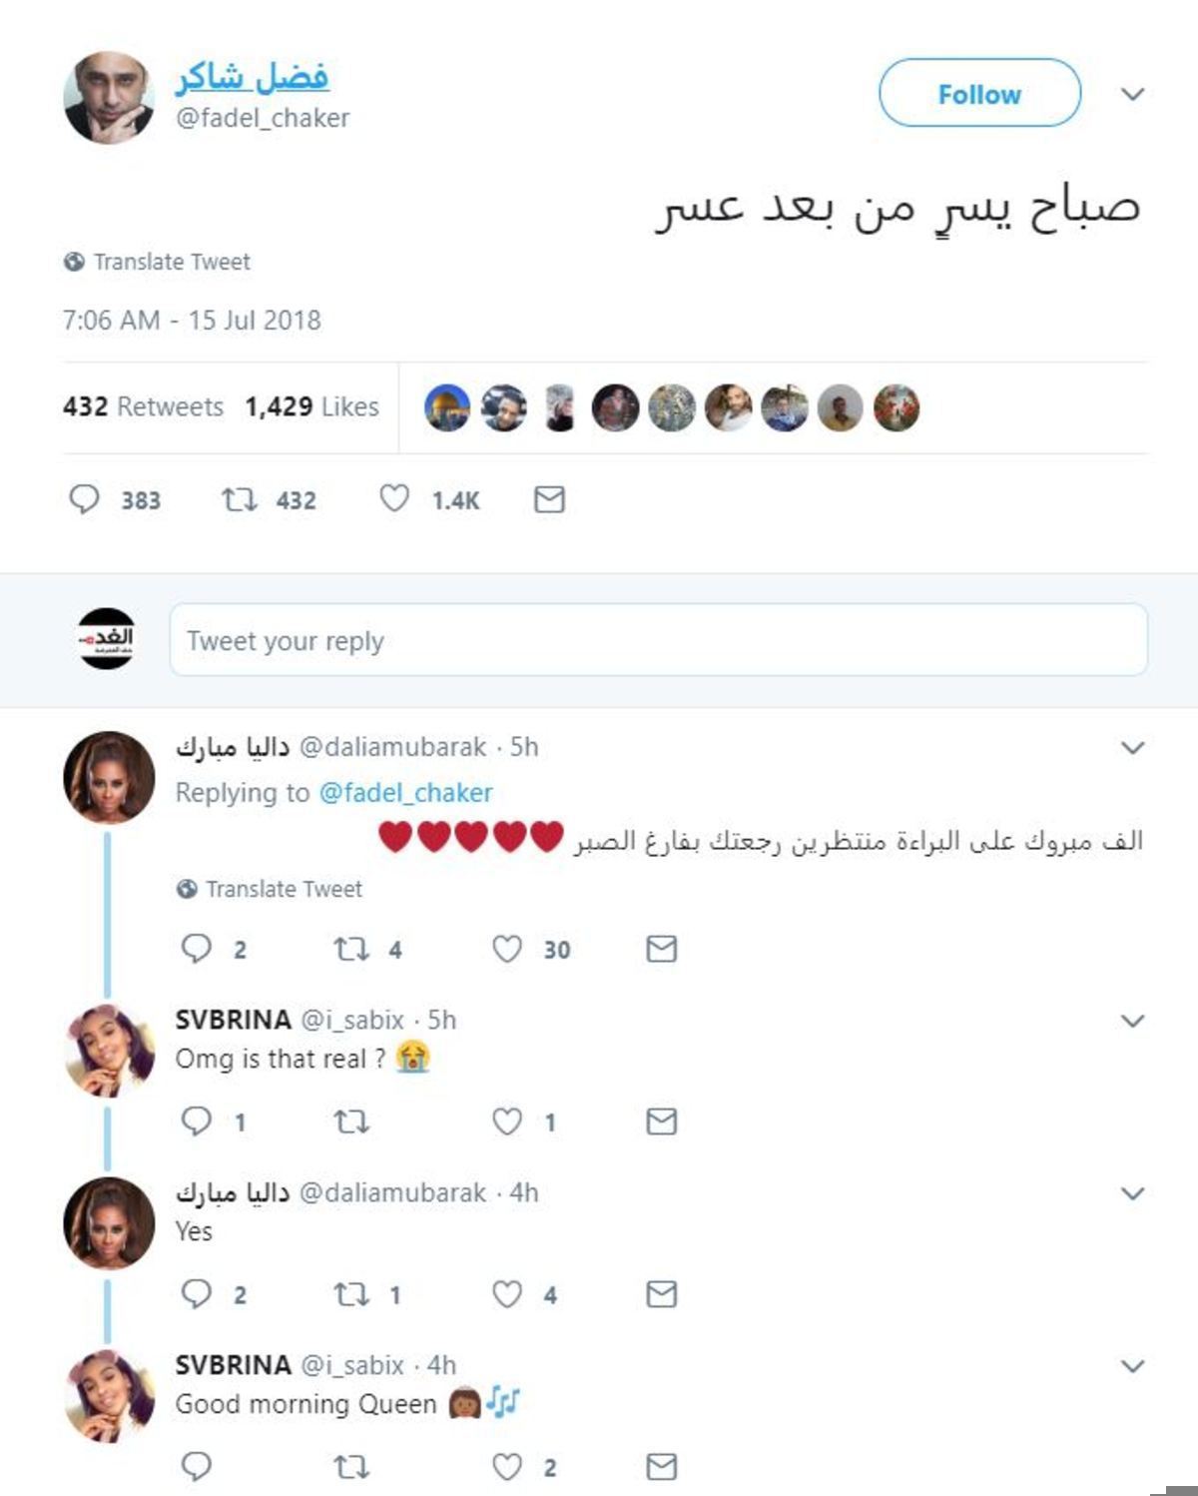Image resolution: width=1198 pixels, height=1496 pixels.
Task: Retweet the main tweet with 432 retweets
Action: [240, 498]
